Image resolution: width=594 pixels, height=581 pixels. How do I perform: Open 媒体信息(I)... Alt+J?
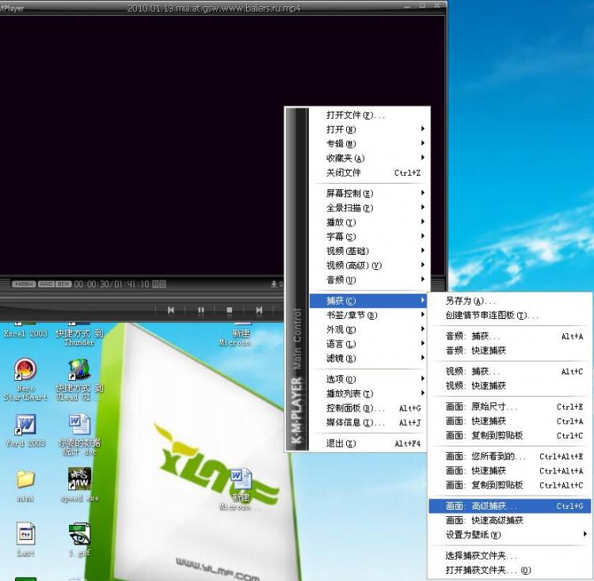tap(368, 423)
